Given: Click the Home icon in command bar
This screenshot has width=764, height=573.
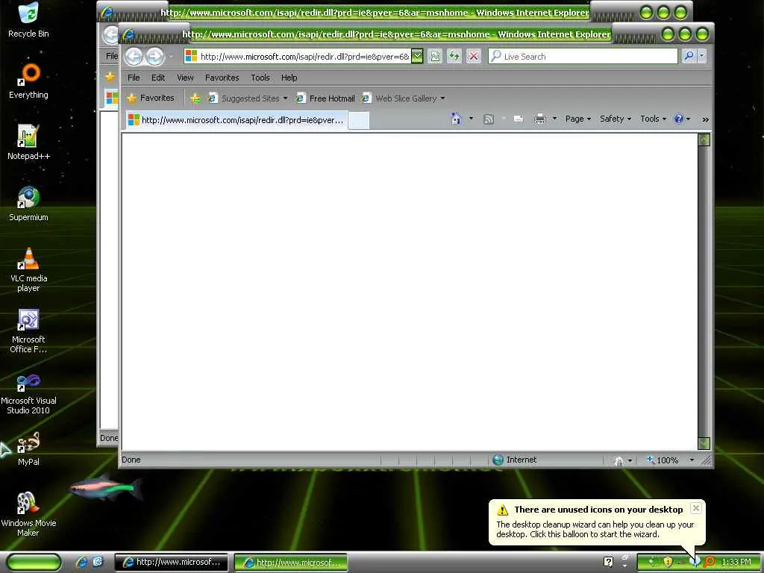Looking at the screenshot, I should [x=456, y=119].
